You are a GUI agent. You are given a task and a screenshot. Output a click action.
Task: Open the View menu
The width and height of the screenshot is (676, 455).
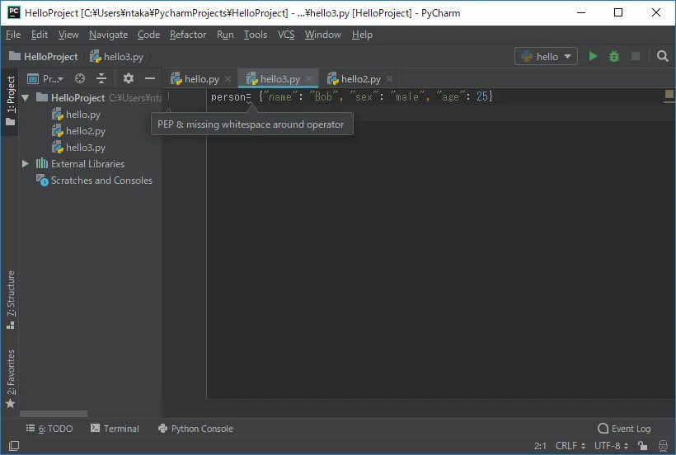tap(68, 35)
